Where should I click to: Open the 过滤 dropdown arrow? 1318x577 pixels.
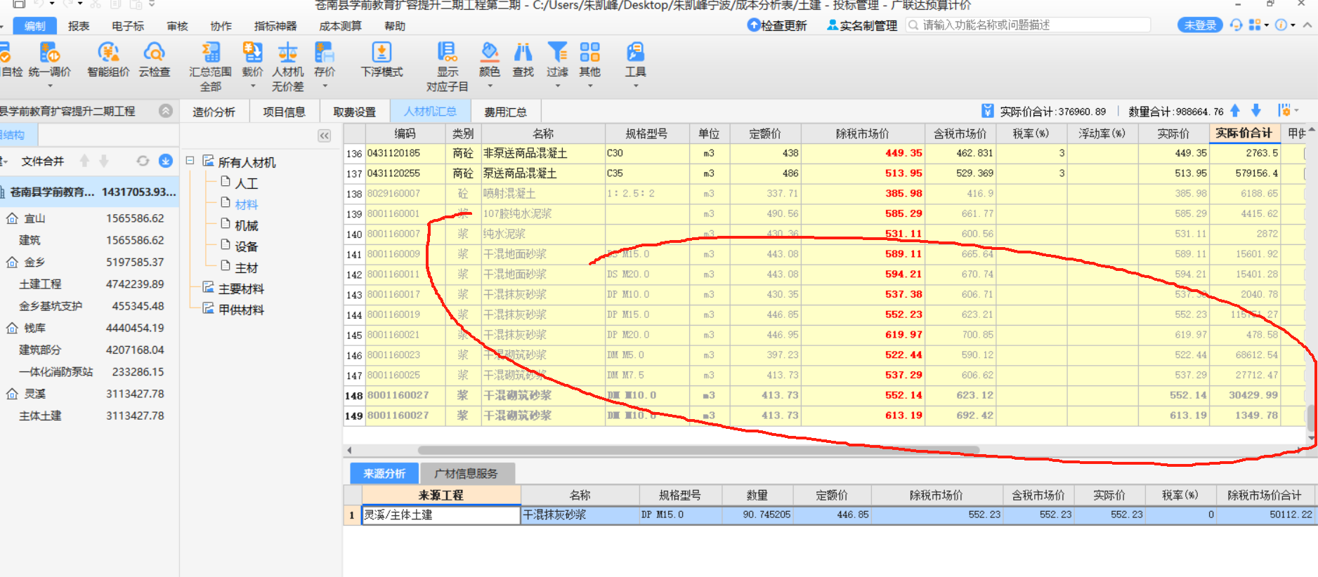click(558, 86)
